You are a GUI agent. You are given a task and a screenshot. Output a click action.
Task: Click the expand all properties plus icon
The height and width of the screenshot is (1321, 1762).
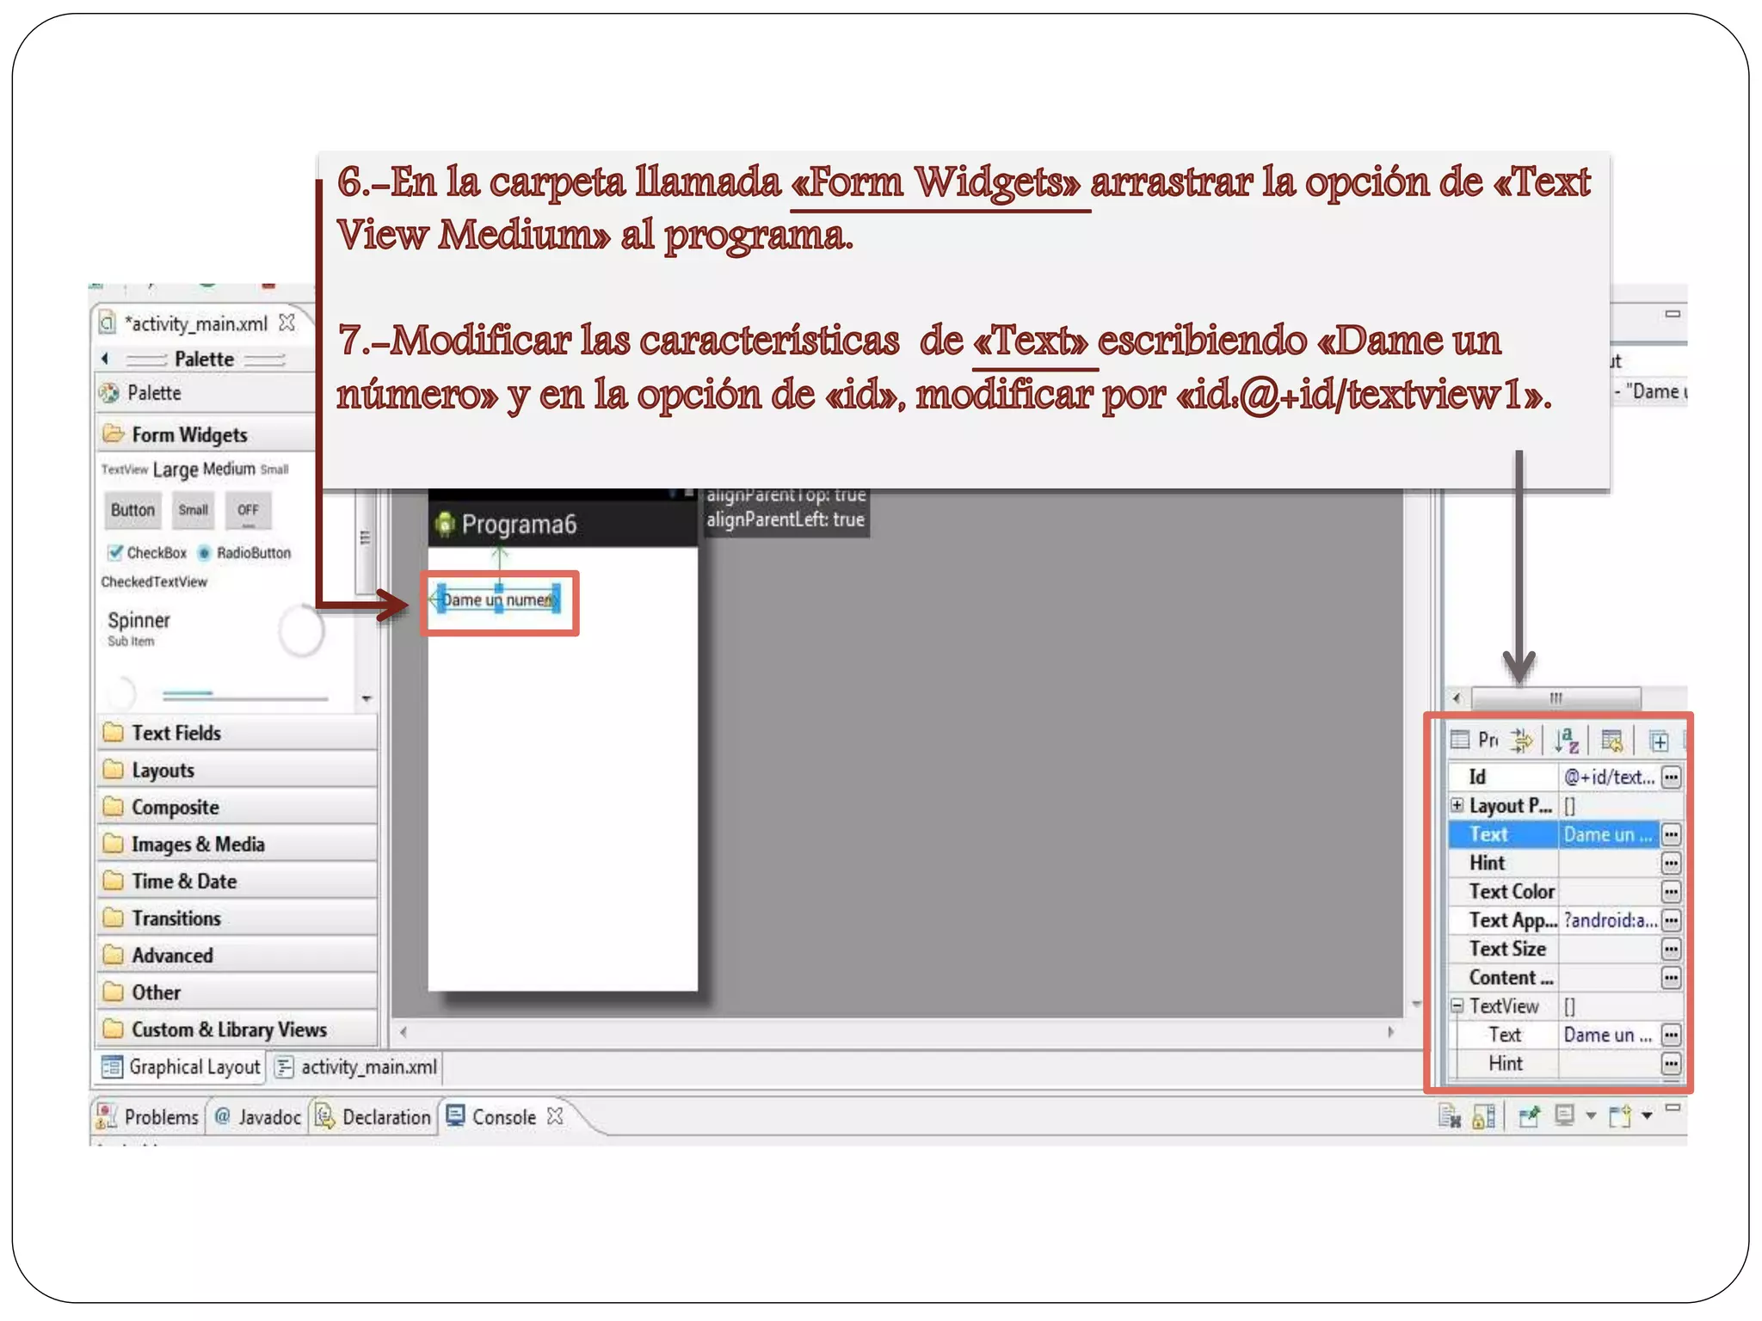pyautogui.click(x=1659, y=740)
